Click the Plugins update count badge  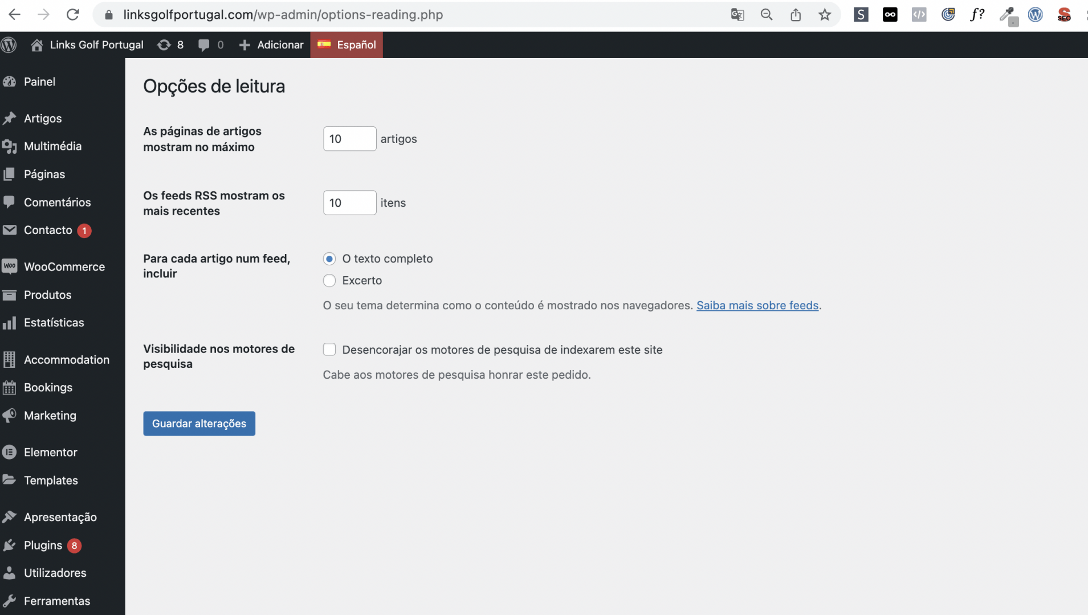tap(74, 546)
